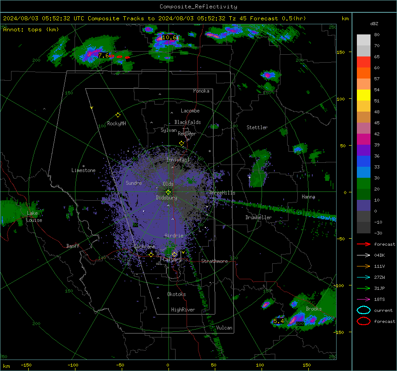Click the green 31JP arrow in legend
This screenshot has width=397, height=371.
coord(363,288)
